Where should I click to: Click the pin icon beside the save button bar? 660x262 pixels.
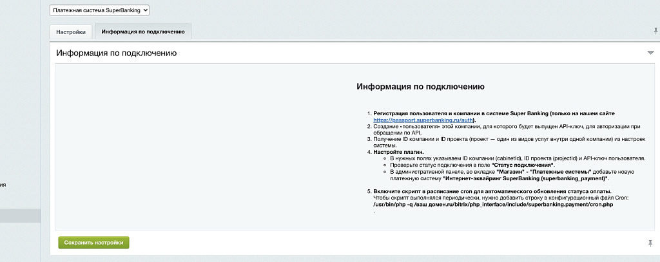click(650, 243)
